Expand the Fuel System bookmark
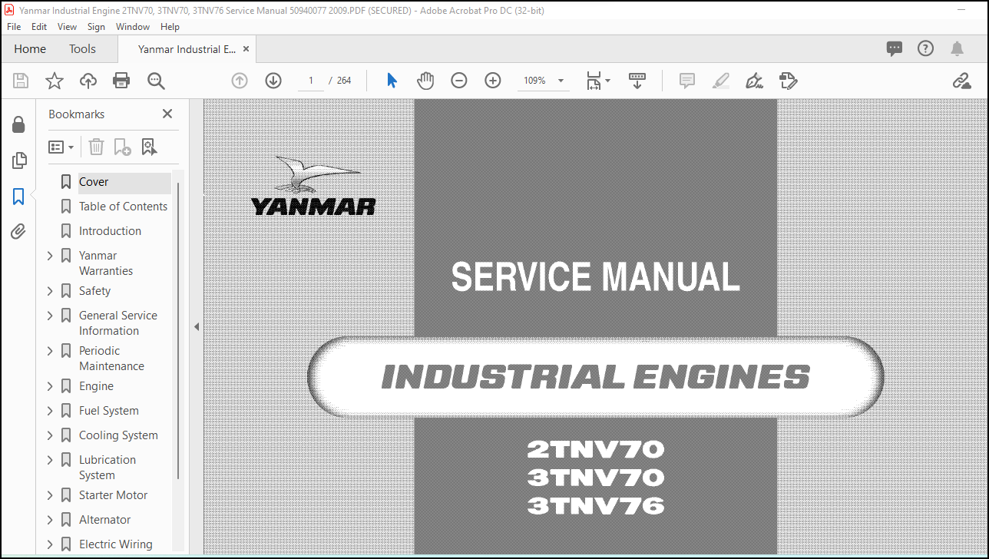 (50, 411)
